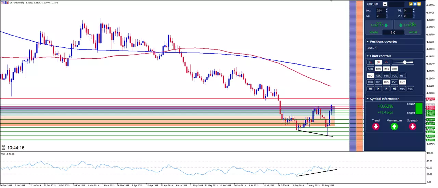The width and height of the screenshot is (438, 188).
Task: Click the +75.4 pips text
Action: coord(385,112)
